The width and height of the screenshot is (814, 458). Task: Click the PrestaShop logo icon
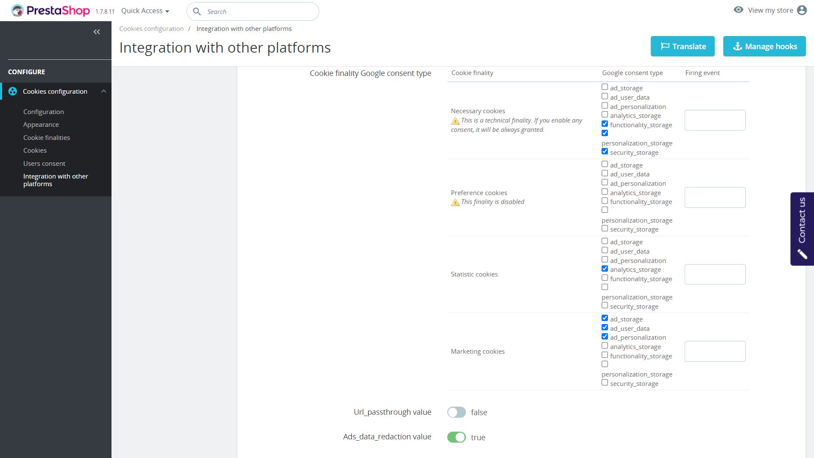coord(17,11)
